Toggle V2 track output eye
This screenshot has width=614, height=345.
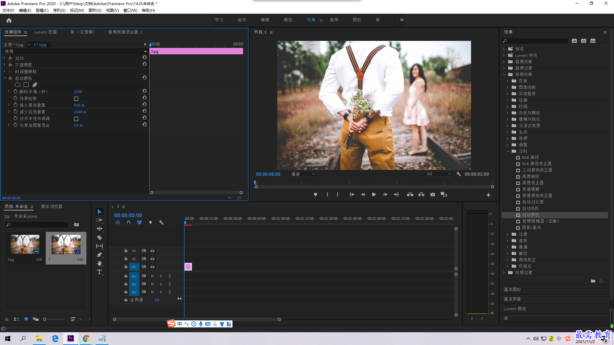pyautogui.click(x=153, y=259)
